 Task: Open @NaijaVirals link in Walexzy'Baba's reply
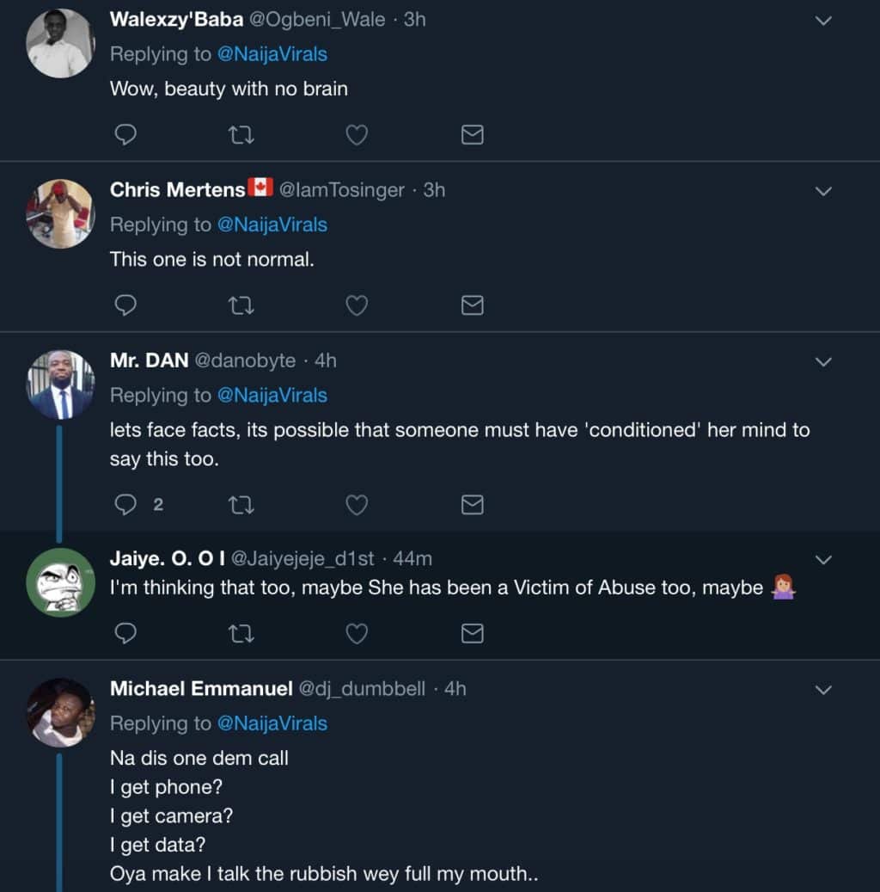272,54
